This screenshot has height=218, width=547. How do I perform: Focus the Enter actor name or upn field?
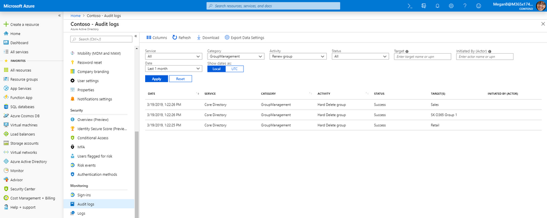(x=485, y=56)
